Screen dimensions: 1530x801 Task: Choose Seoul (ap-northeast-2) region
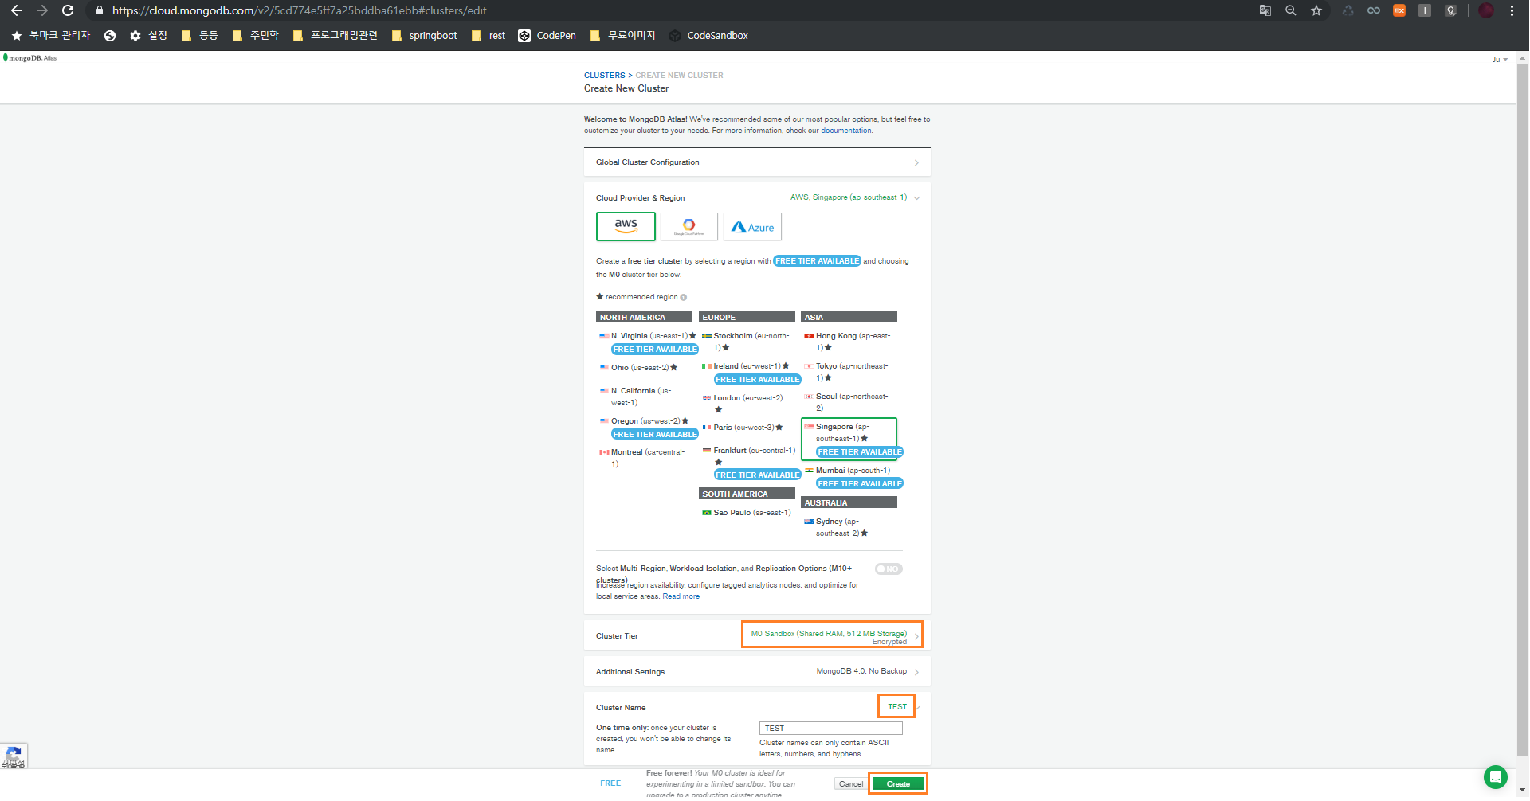coord(846,402)
